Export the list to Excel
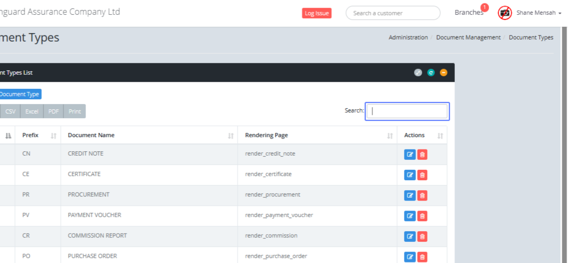This screenshot has height=263, width=568. tap(32, 112)
